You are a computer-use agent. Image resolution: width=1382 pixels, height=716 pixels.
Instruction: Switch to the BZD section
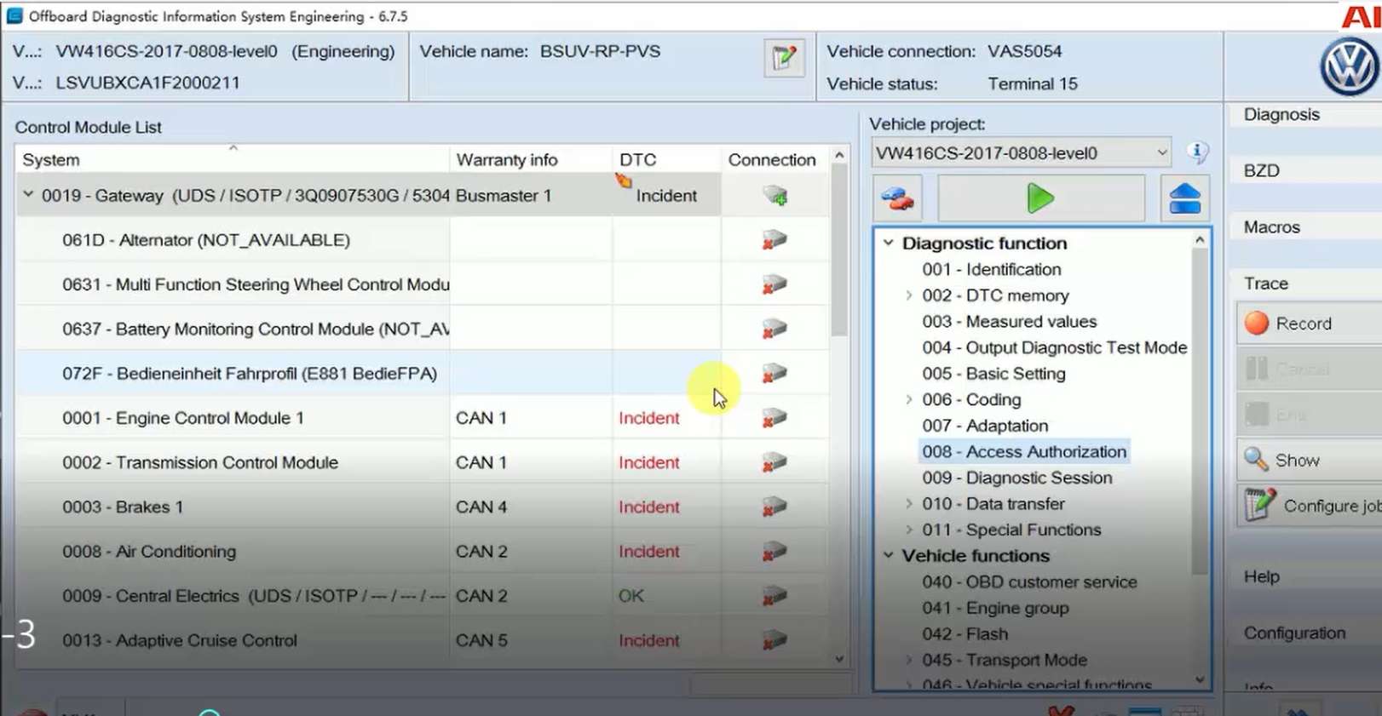click(x=1261, y=170)
